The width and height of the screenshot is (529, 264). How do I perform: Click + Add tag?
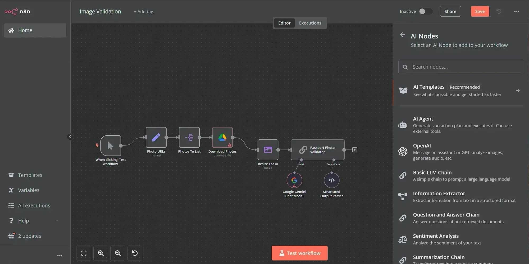coord(143,12)
